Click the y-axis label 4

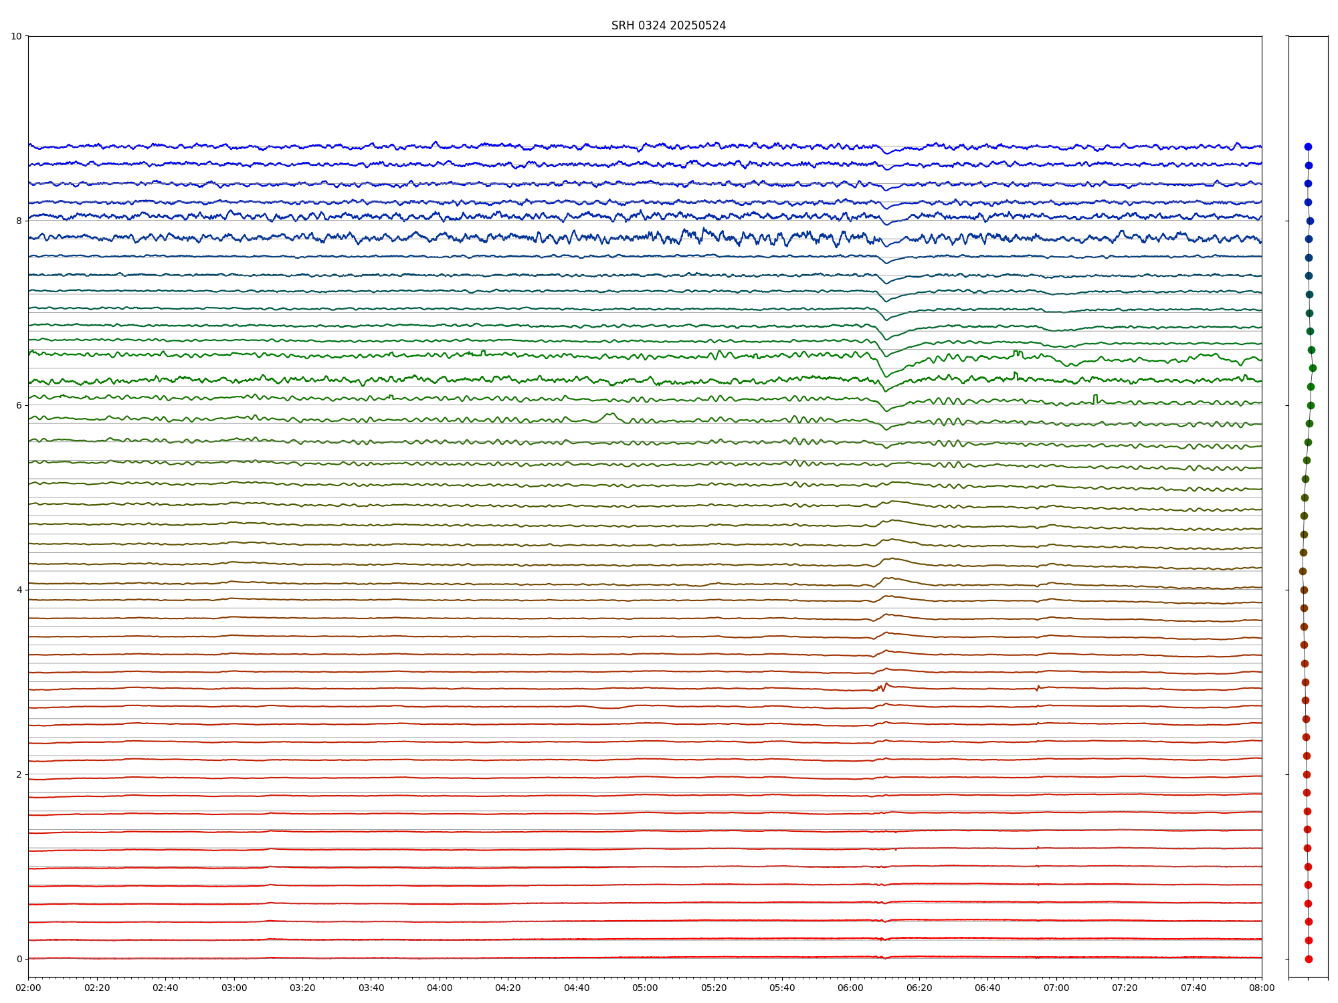click(19, 590)
